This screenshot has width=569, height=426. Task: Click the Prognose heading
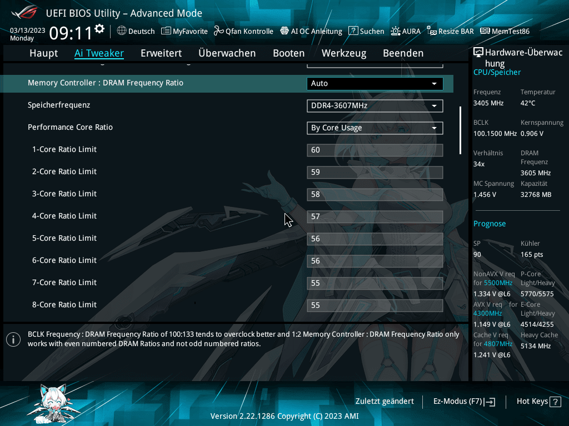pos(489,224)
